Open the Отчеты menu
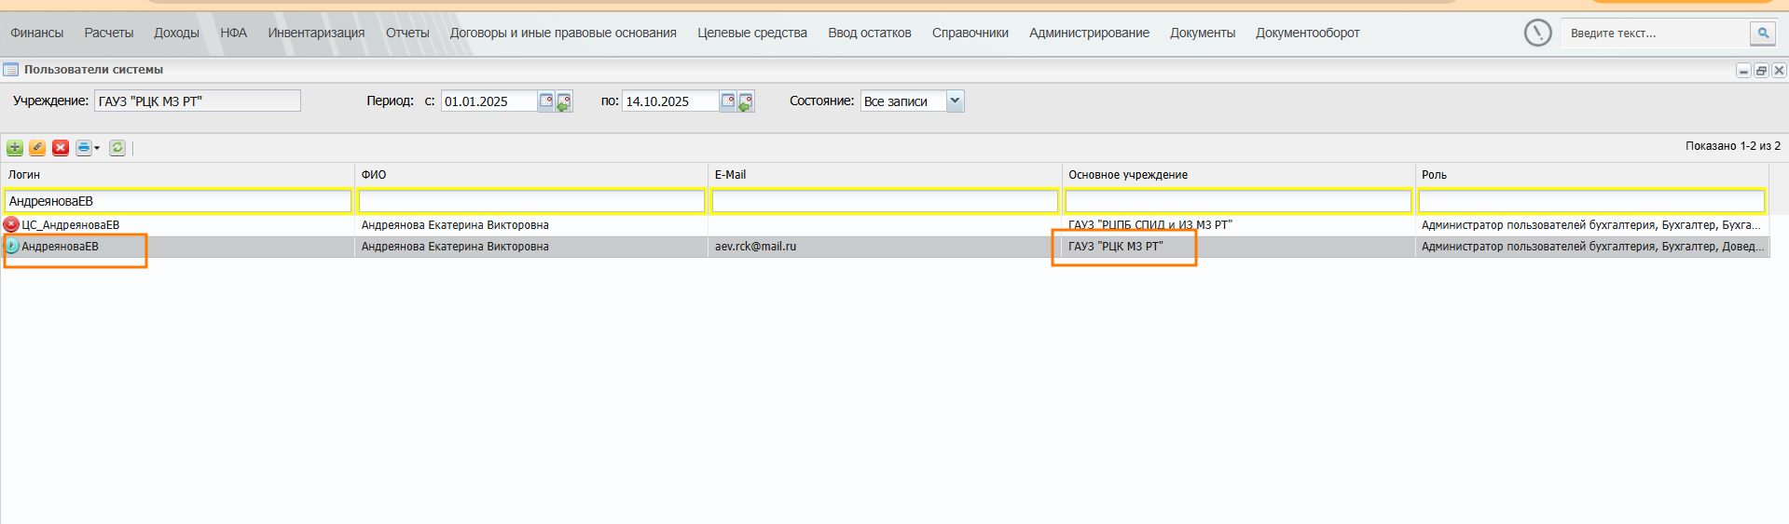The image size is (1789, 524). click(407, 33)
